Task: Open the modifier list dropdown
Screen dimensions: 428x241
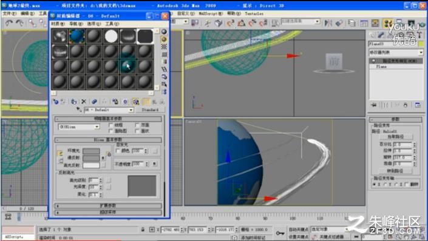Action: [x=396, y=52]
